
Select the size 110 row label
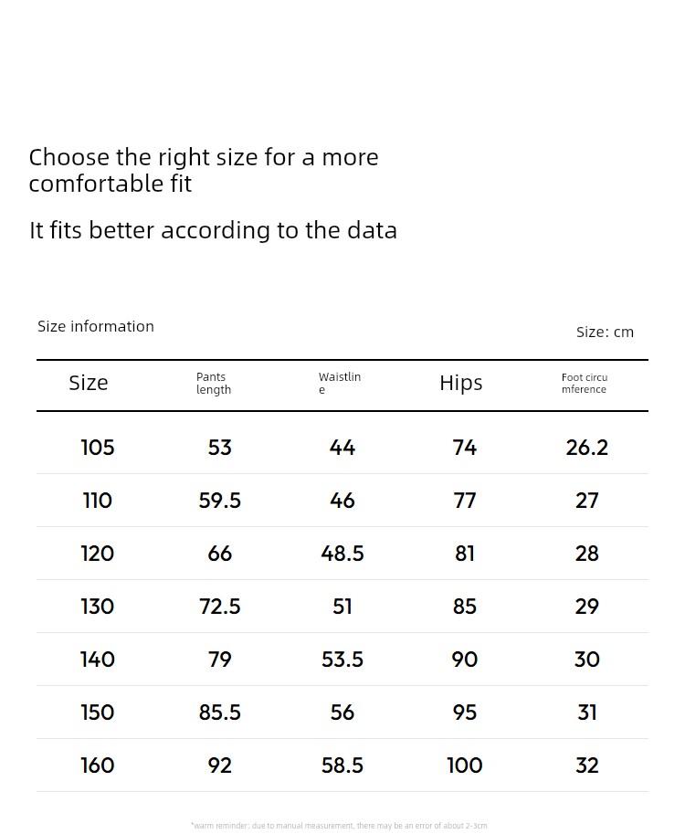[98, 501]
